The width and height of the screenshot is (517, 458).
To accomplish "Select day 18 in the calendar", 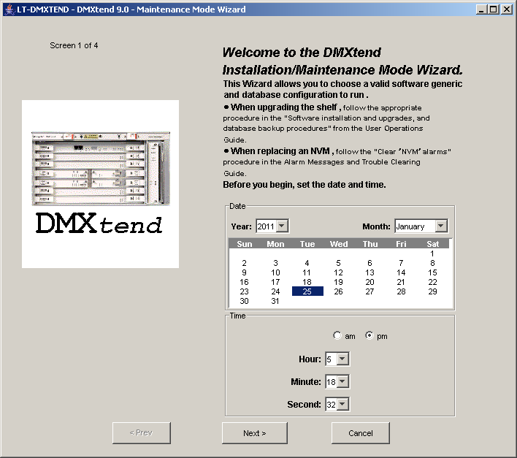I will [x=307, y=282].
